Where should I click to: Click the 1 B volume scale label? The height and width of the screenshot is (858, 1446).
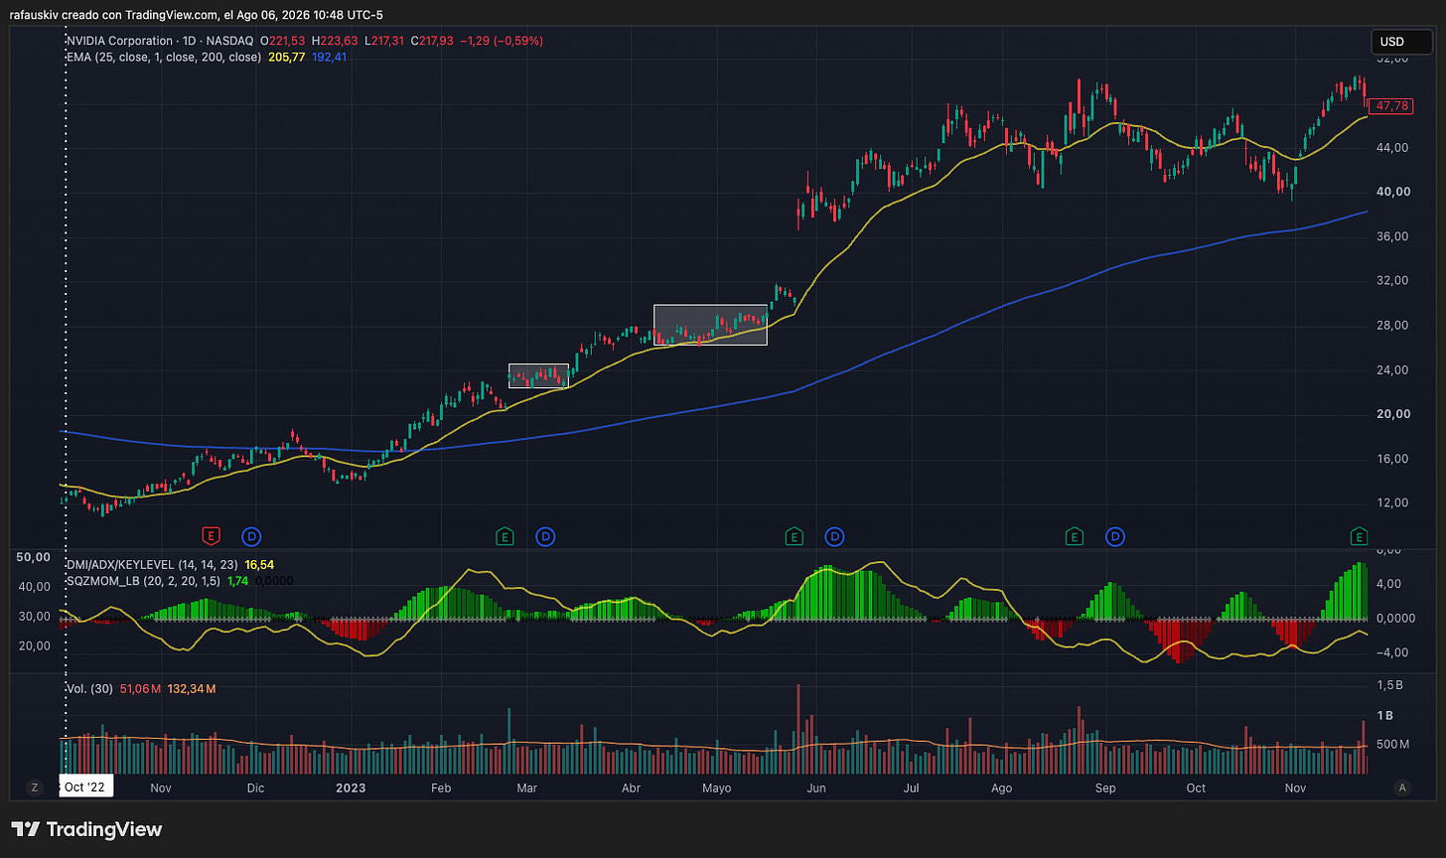1385,715
